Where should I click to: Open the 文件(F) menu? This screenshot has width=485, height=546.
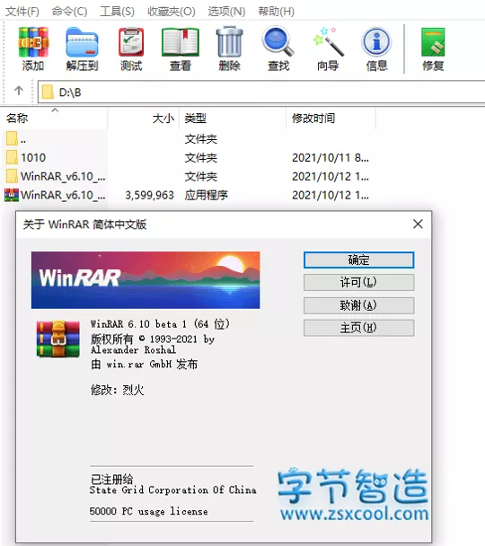click(x=22, y=12)
